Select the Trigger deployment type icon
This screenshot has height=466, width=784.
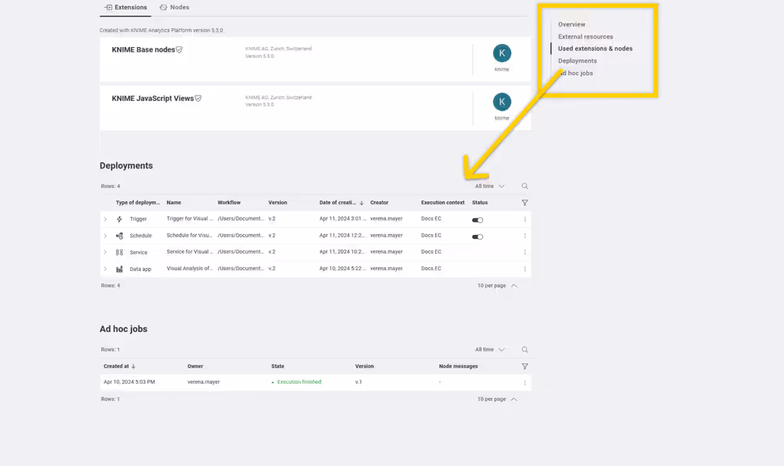click(x=119, y=219)
